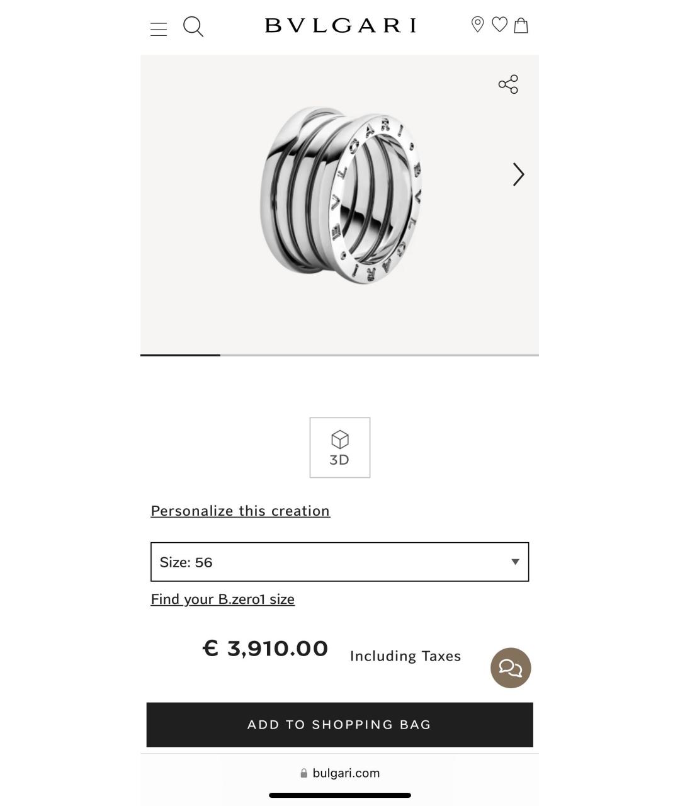Expand the hamburger navigation menu

click(x=159, y=27)
